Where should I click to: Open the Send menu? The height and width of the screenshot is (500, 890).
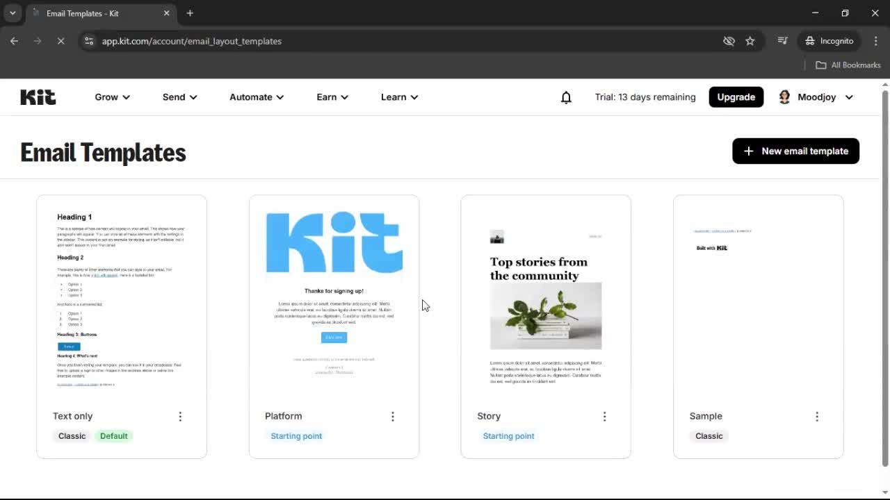point(179,97)
